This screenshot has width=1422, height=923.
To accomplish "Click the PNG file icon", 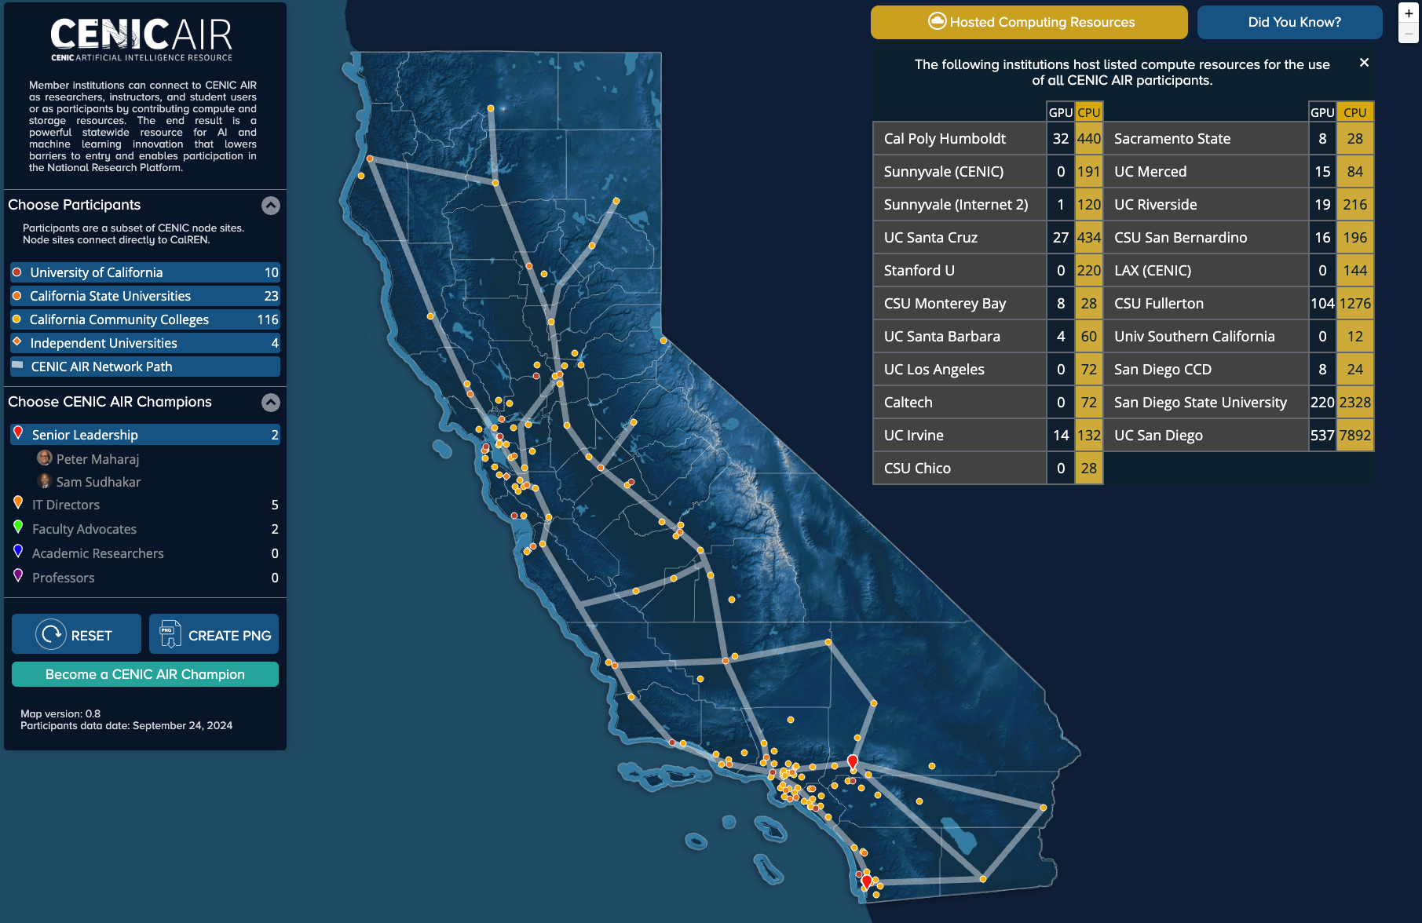I will (170, 634).
